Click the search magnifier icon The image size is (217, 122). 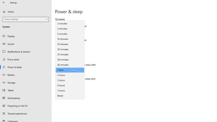47,19
